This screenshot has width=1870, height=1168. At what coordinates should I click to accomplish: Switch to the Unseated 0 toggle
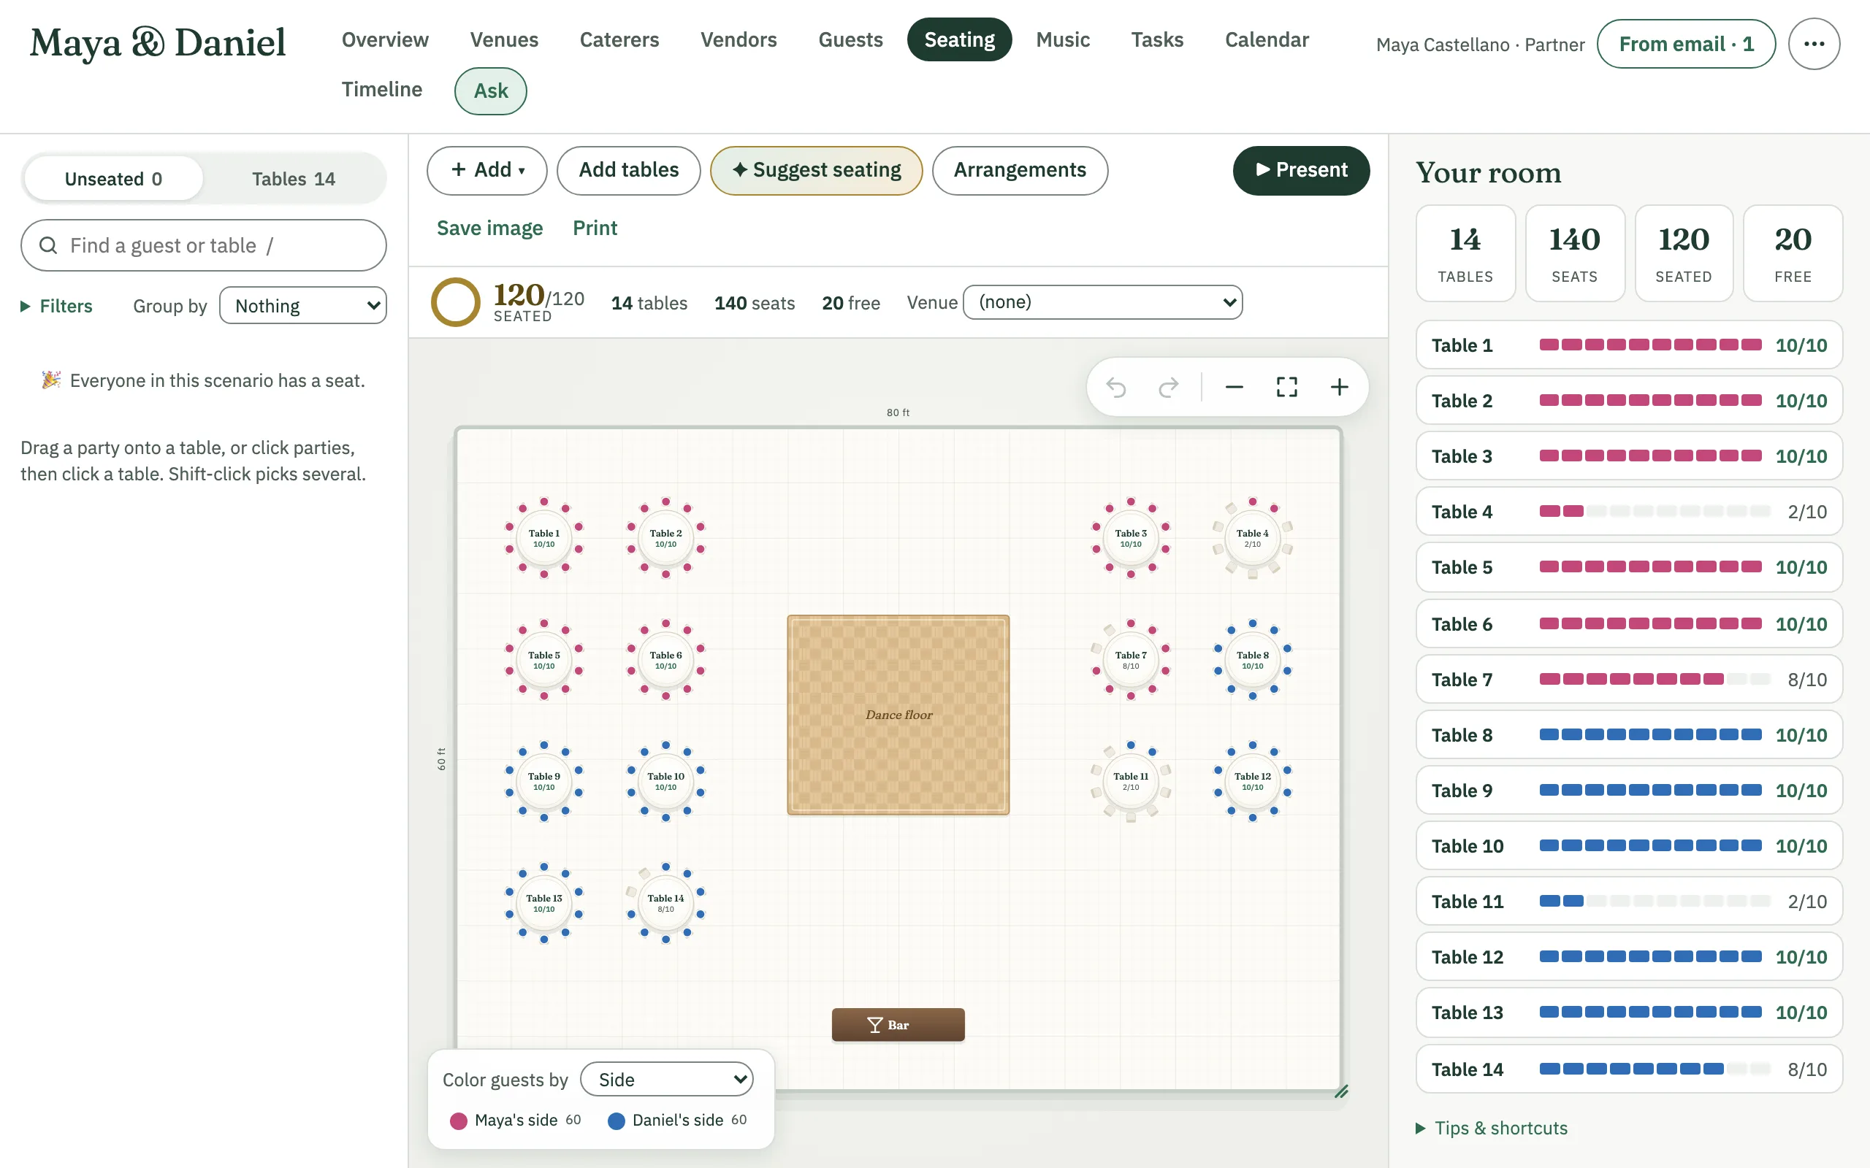[x=114, y=178]
